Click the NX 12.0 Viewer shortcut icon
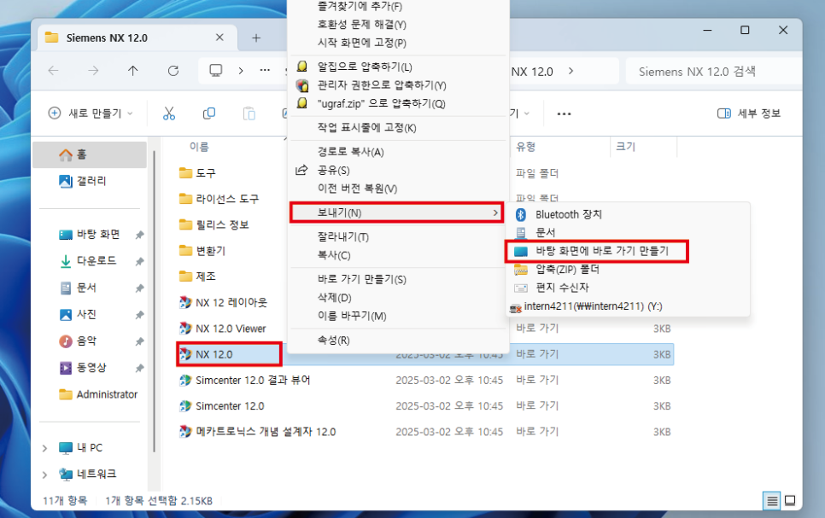The image size is (825, 518). (185, 329)
